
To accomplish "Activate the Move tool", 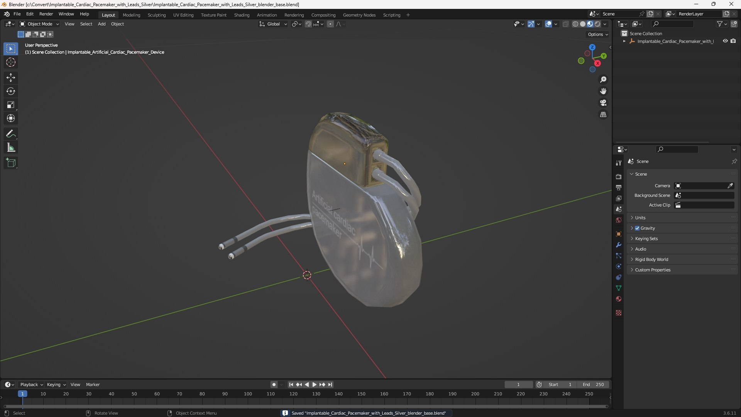I will pyautogui.click(x=11, y=78).
